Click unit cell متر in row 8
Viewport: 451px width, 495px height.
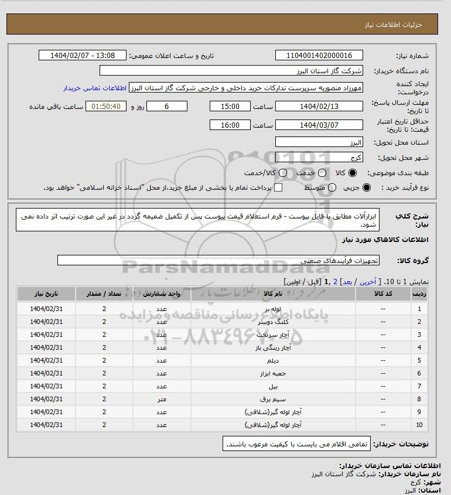pyautogui.click(x=162, y=400)
